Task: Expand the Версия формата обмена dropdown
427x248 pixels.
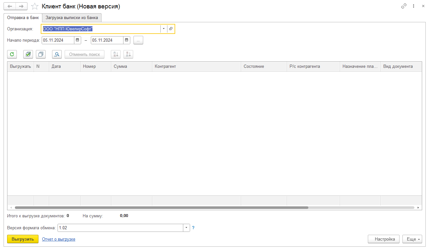Action: pyautogui.click(x=187, y=228)
